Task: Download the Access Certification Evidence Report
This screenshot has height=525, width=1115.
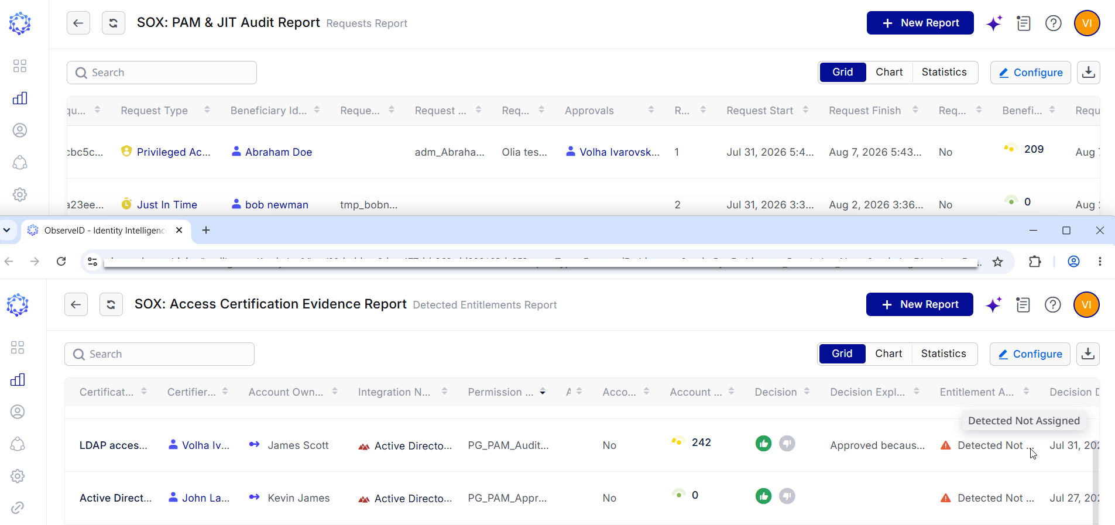Action: [1088, 354]
